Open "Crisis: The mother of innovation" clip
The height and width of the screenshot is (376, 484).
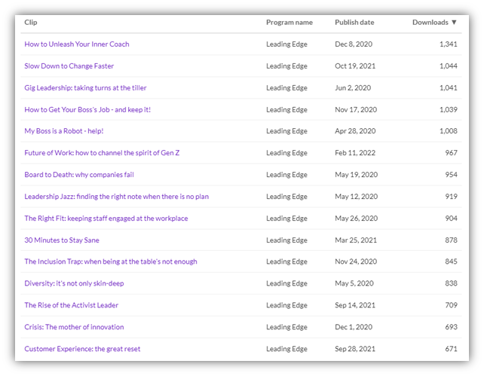click(74, 328)
